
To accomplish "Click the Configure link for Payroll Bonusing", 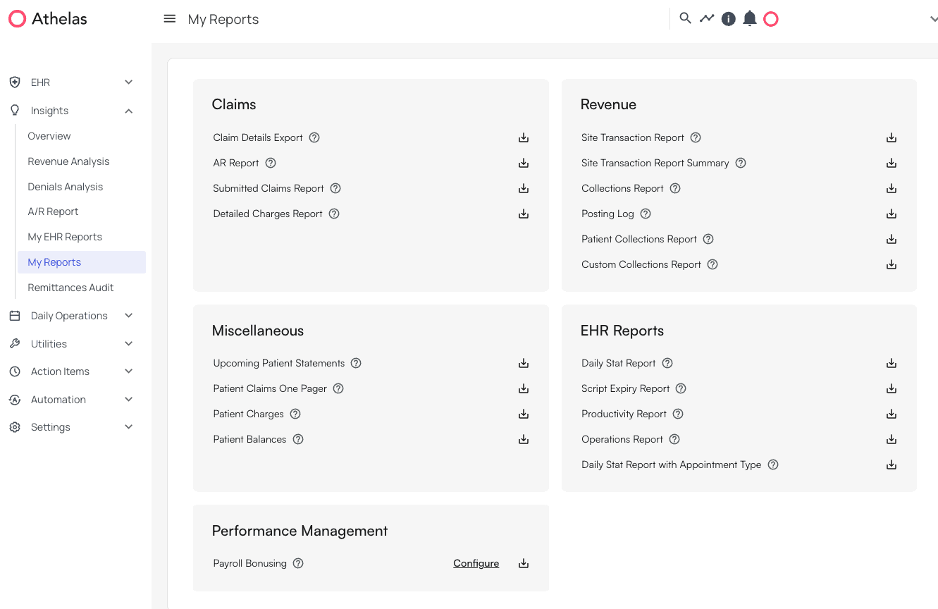I will coord(476,564).
